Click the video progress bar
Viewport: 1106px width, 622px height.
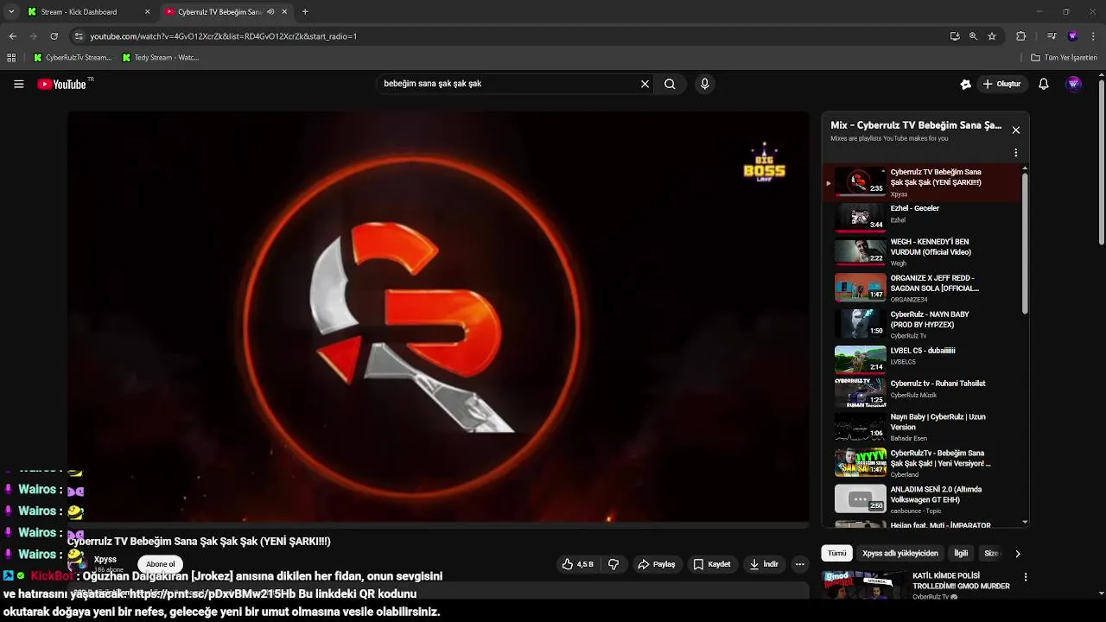[x=438, y=525]
